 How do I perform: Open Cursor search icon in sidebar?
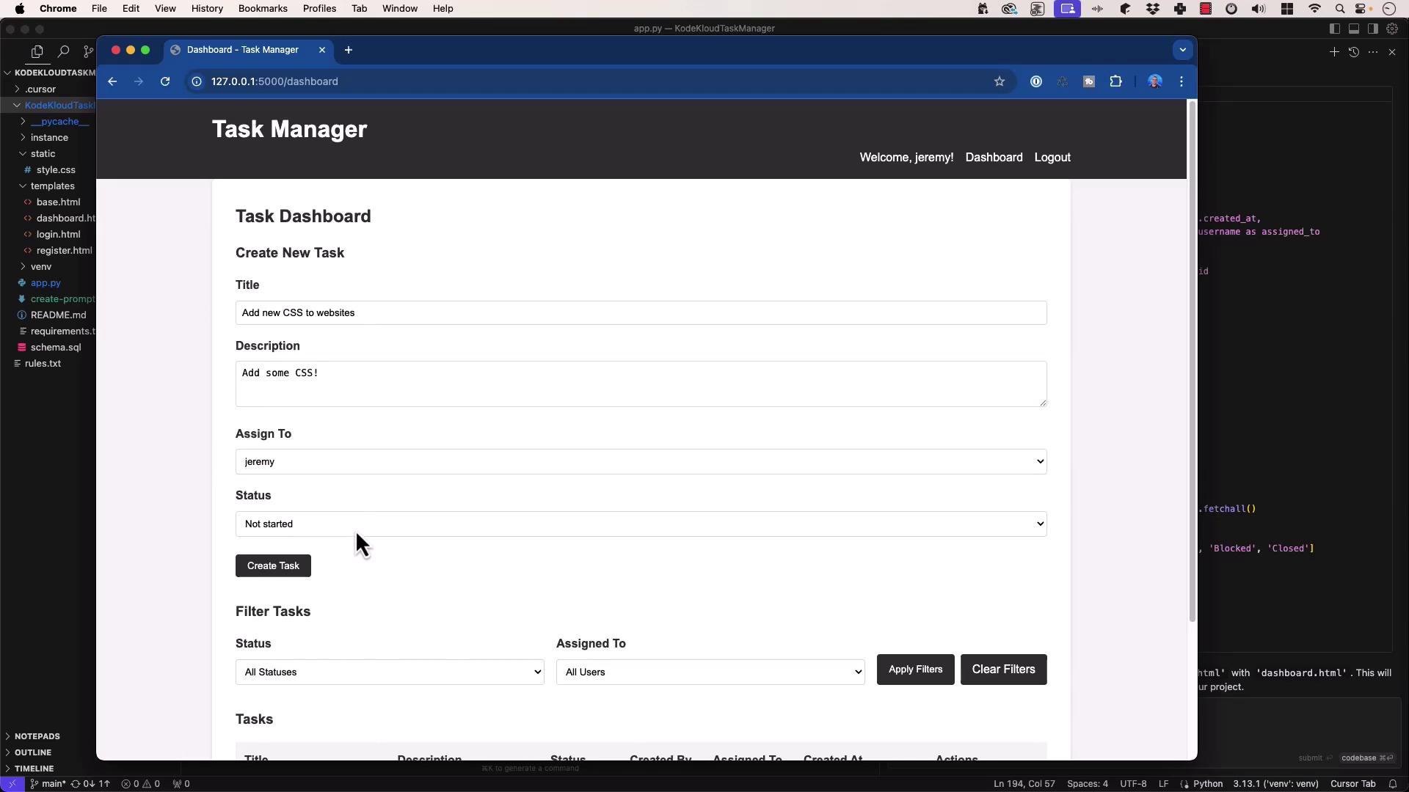pos(63,51)
